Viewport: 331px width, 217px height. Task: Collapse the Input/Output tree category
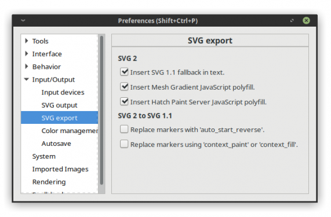click(x=27, y=79)
